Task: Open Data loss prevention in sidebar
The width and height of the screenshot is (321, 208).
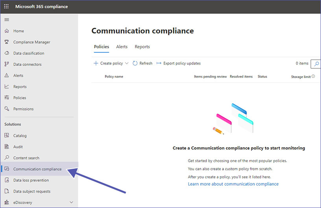Action: [x=31, y=180]
